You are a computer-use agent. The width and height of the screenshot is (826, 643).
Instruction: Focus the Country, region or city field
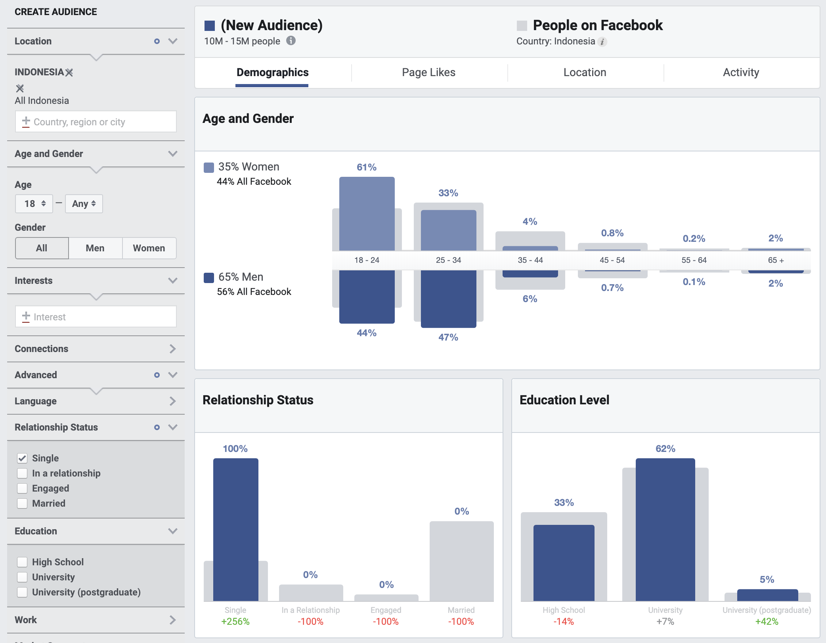pos(96,121)
